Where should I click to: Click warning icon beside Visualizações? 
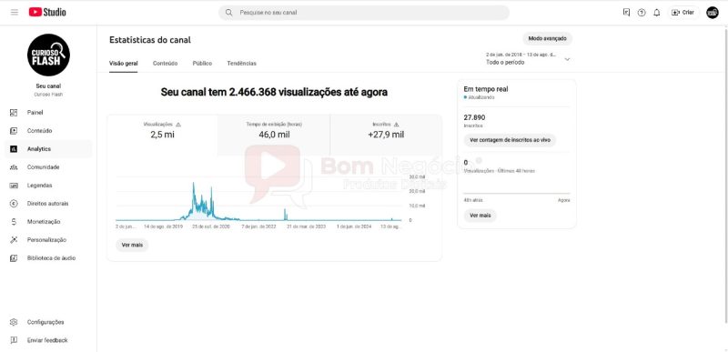(178, 125)
